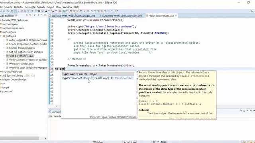Image resolution: width=255 pixels, height=143 pixels.
Task: Expand Frames_Handeling.java node
Action: tap(4, 48)
